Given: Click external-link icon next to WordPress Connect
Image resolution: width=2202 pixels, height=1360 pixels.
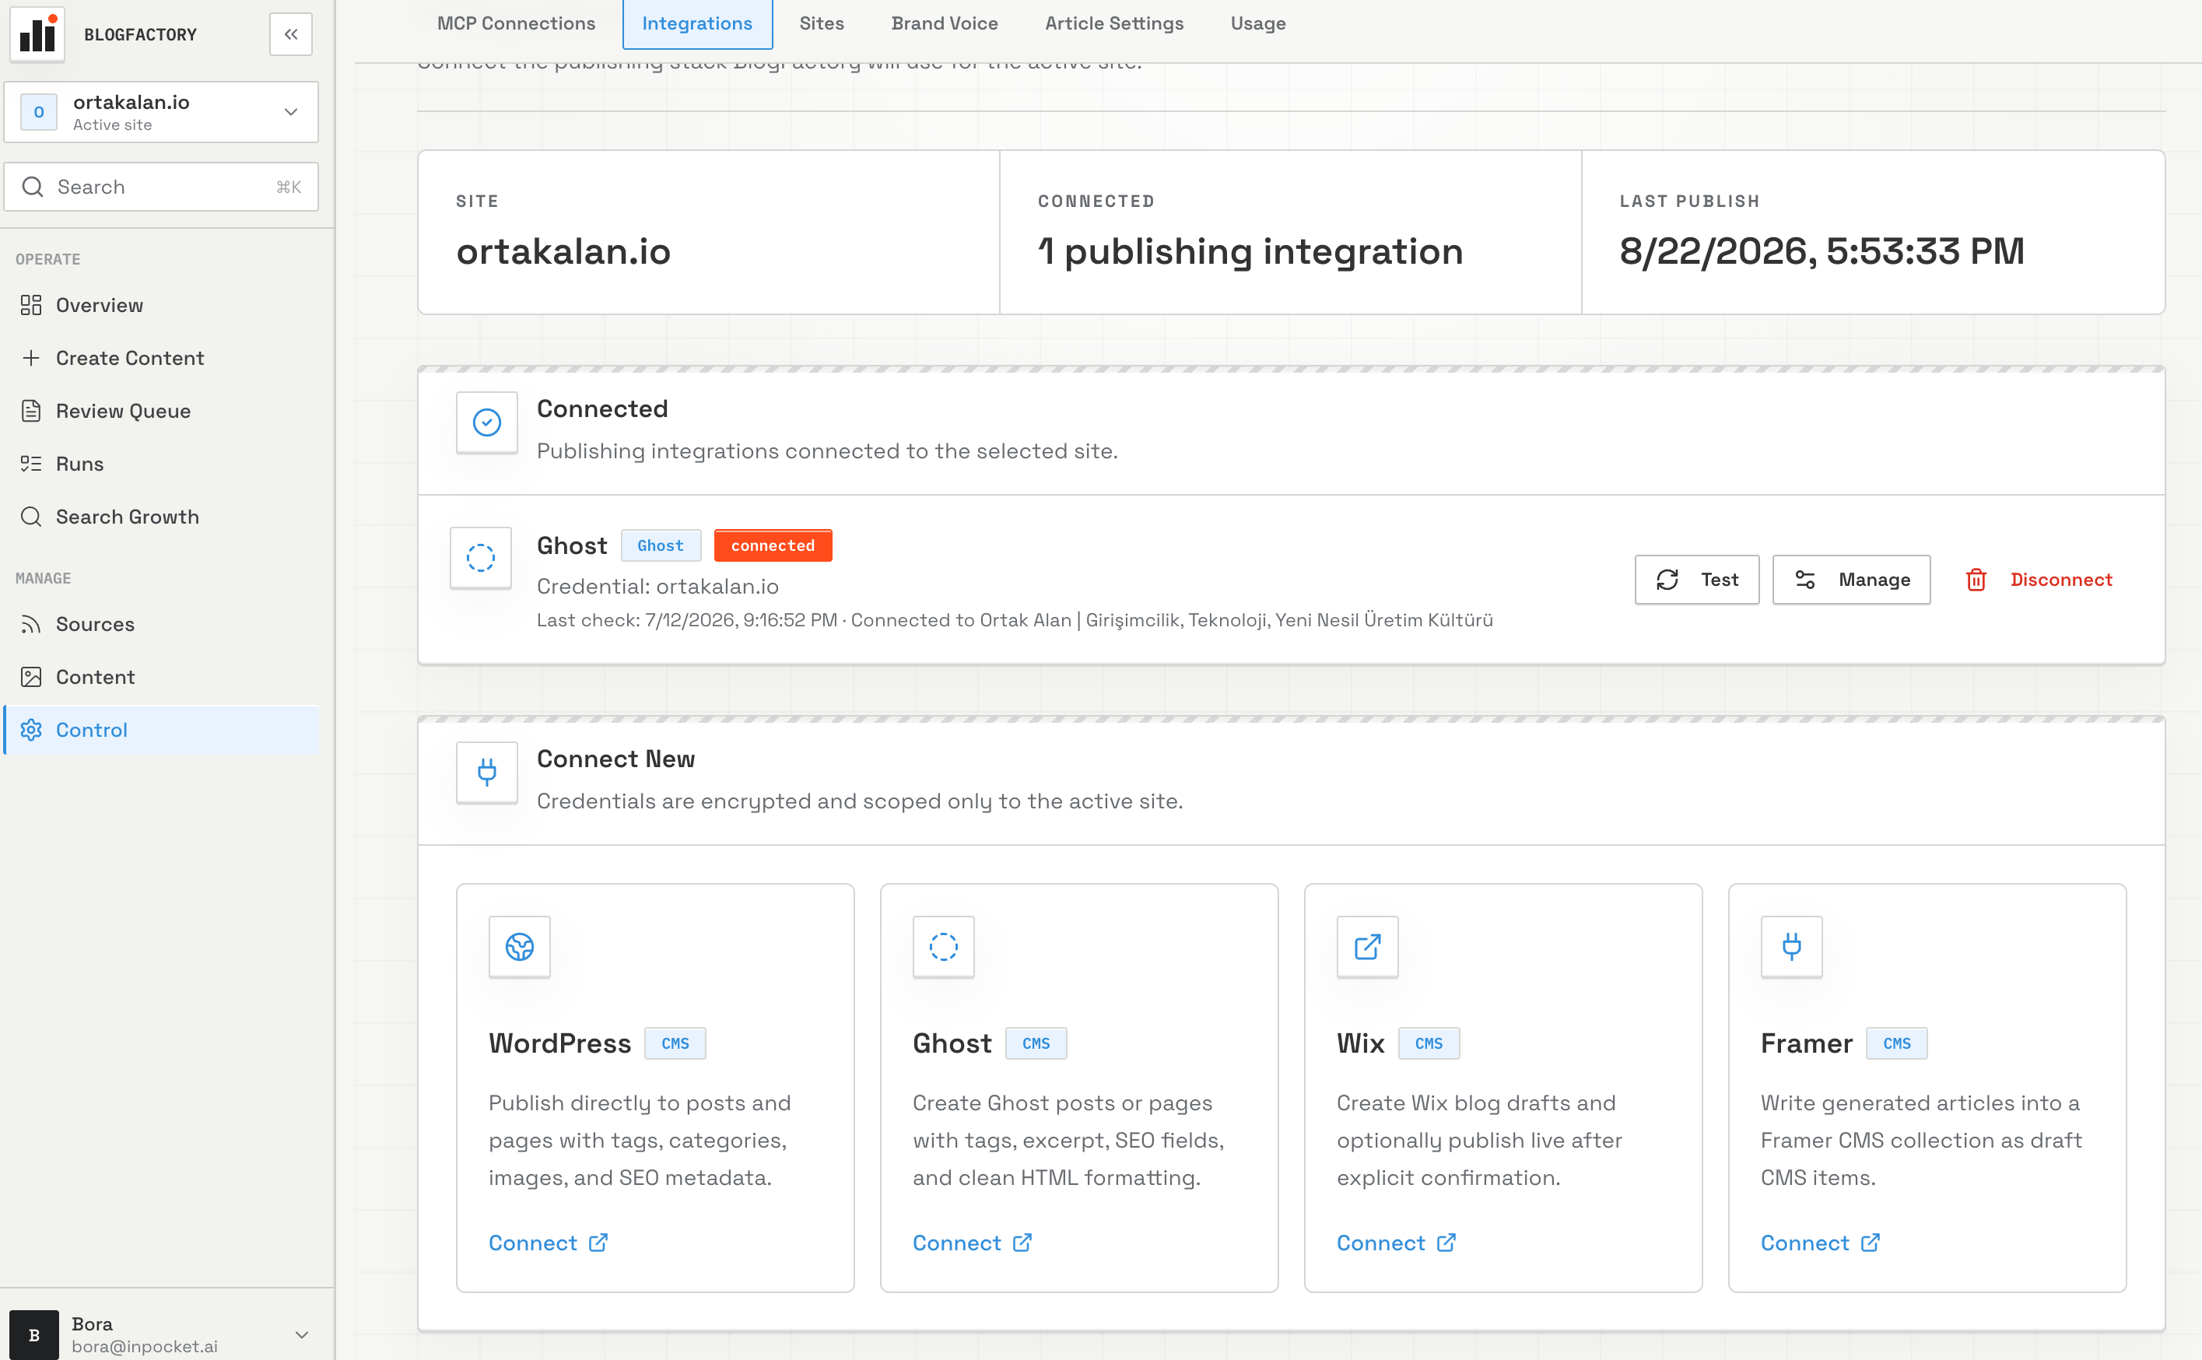Looking at the screenshot, I should [x=598, y=1243].
